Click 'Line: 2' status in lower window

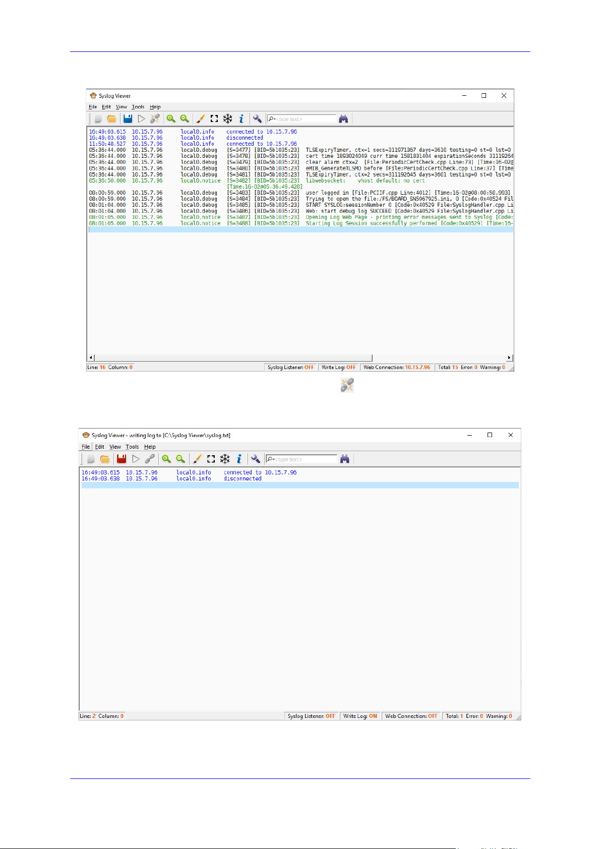click(87, 716)
